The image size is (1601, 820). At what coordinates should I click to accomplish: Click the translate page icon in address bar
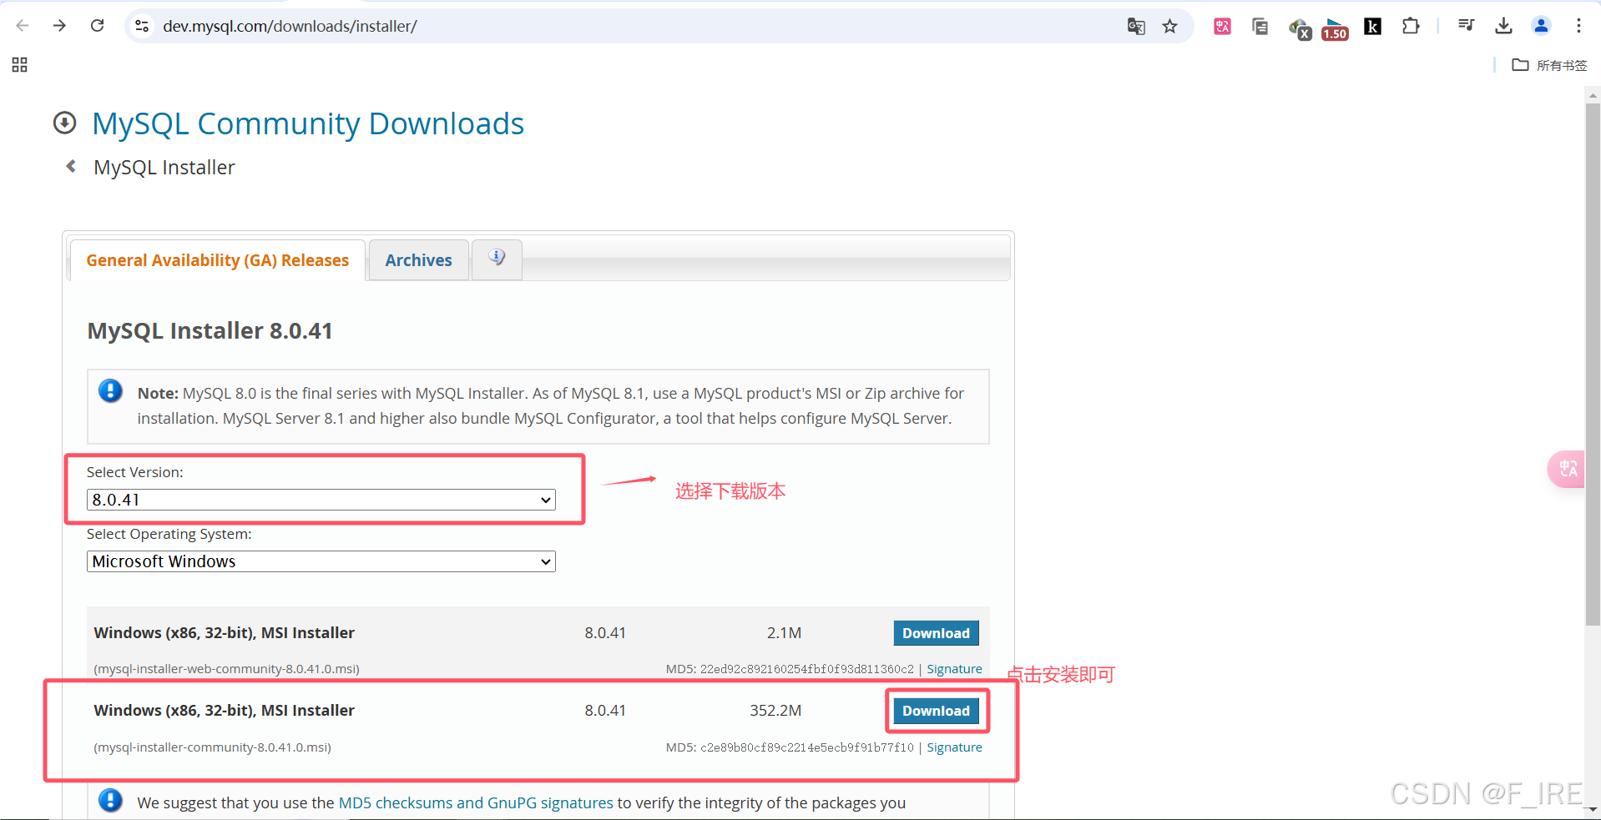coord(1136,26)
